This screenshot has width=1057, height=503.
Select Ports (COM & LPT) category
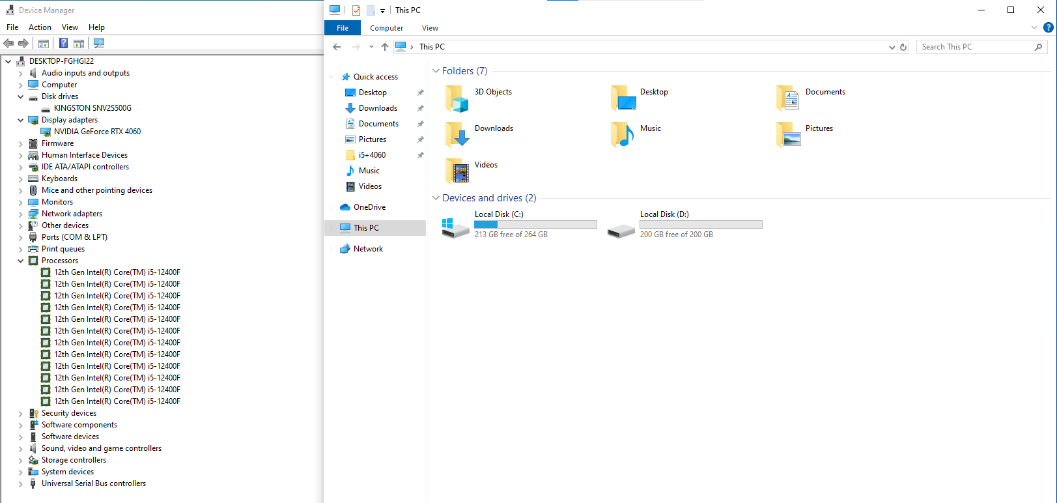pos(74,237)
